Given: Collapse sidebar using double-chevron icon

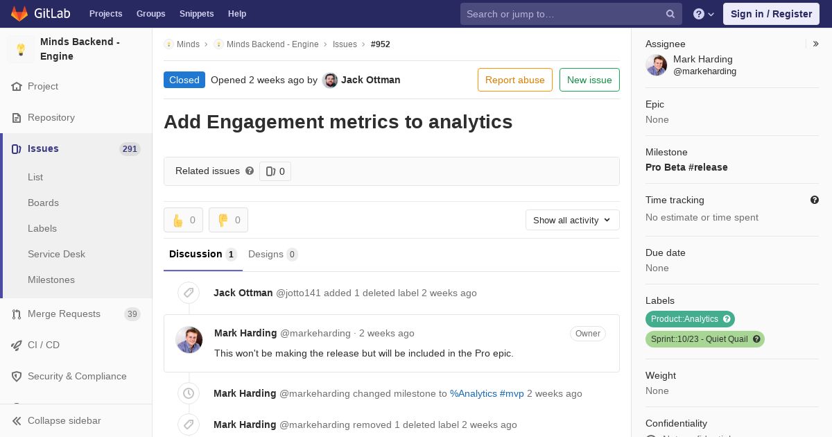Looking at the screenshot, I should click(x=17, y=420).
